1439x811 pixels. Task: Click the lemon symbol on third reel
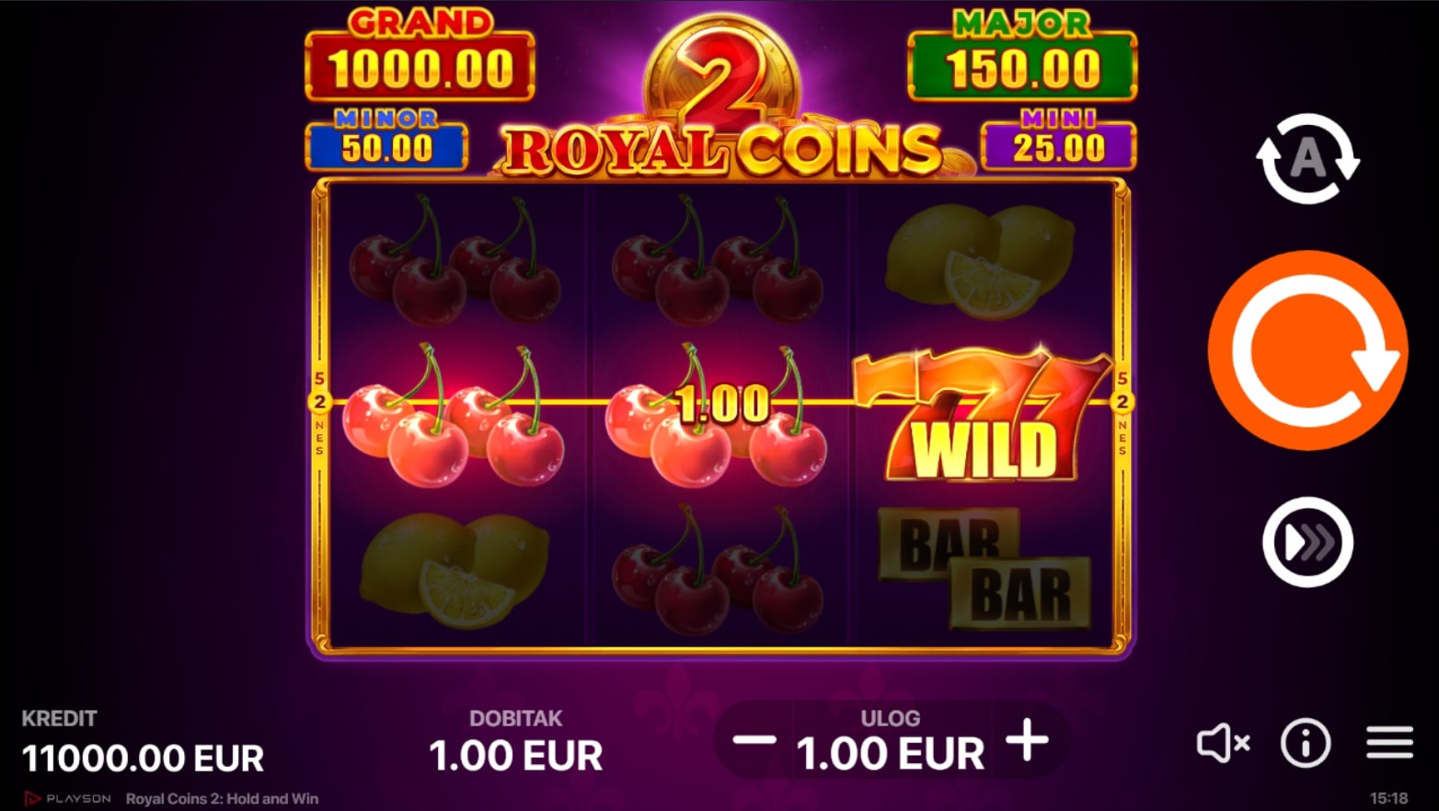pyautogui.click(x=979, y=260)
